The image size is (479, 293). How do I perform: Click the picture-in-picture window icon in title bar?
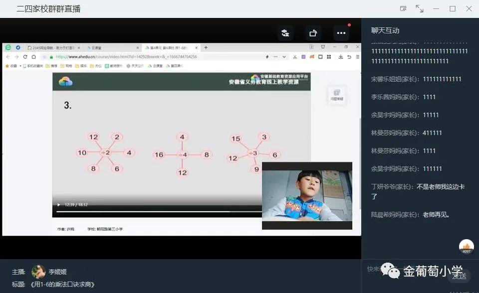pos(403,8)
